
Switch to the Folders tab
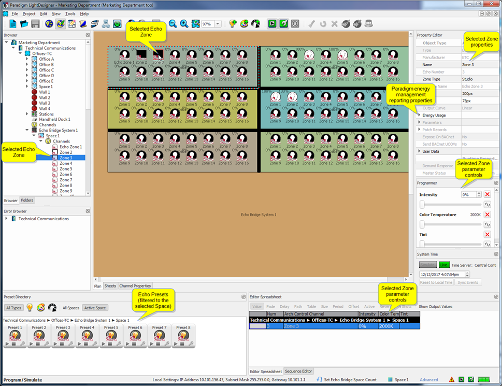[27, 201]
